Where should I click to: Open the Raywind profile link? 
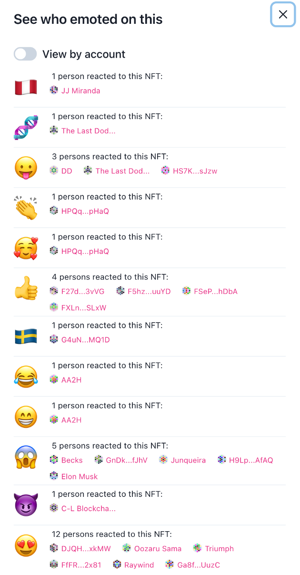pyautogui.click(x=139, y=565)
